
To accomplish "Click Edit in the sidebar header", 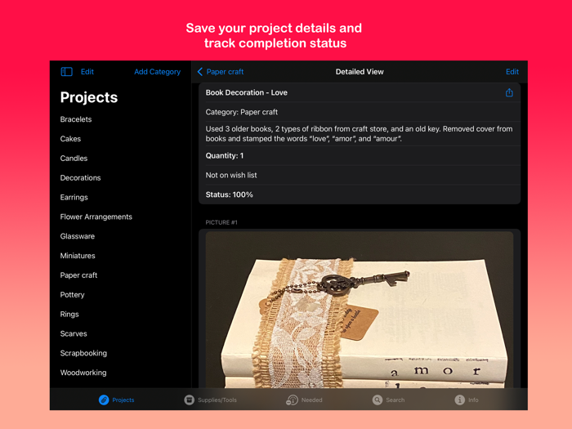I will 87,72.
